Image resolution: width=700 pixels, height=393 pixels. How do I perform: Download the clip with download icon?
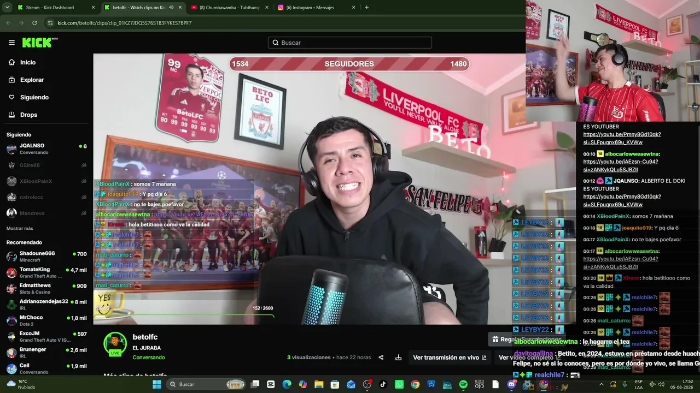click(399, 358)
